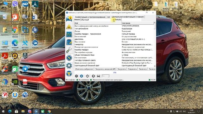Sort by the Имя column header

[98, 23]
